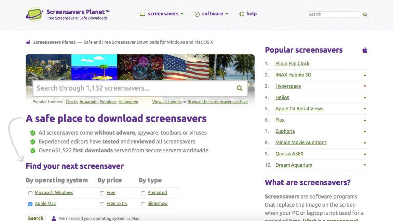Focus the Search through 1,132 screensavers field
393x221 pixels.
133,88
